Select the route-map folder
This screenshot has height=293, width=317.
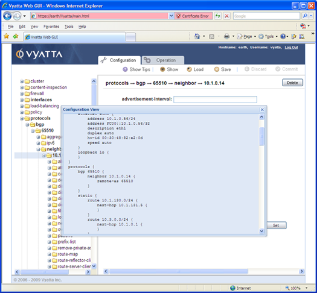pyautogui.click(x=65, y=254)
